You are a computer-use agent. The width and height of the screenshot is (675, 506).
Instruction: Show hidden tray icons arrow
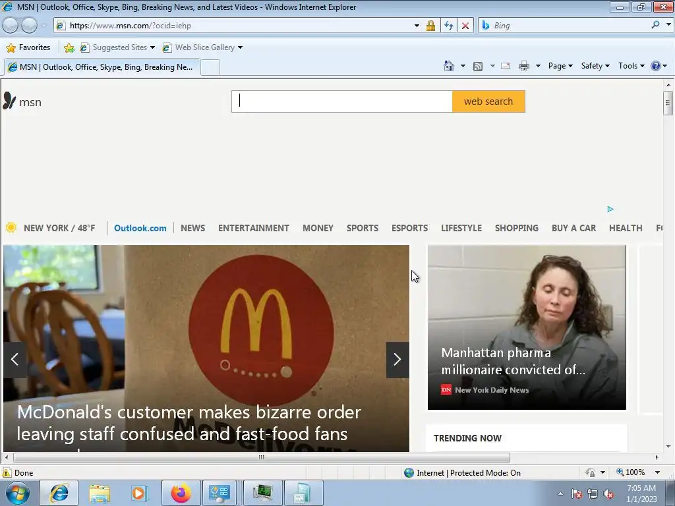560,493
